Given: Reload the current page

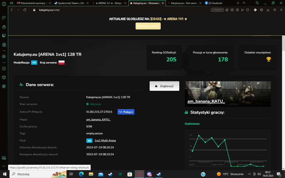Looking at the screenshot, I should click(x=25, y=10).
